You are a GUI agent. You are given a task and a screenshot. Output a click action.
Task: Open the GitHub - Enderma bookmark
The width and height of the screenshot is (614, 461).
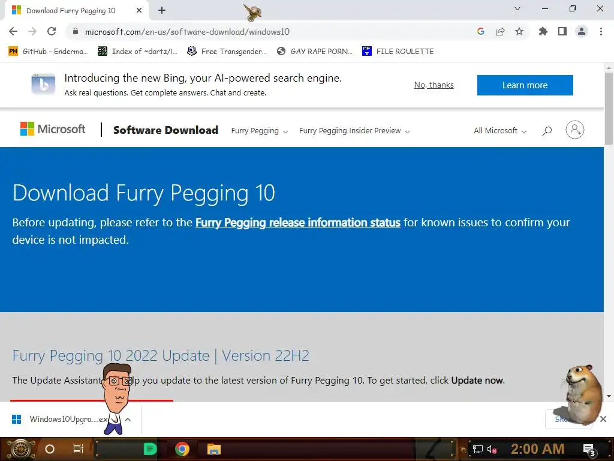[x=48, y=52]
